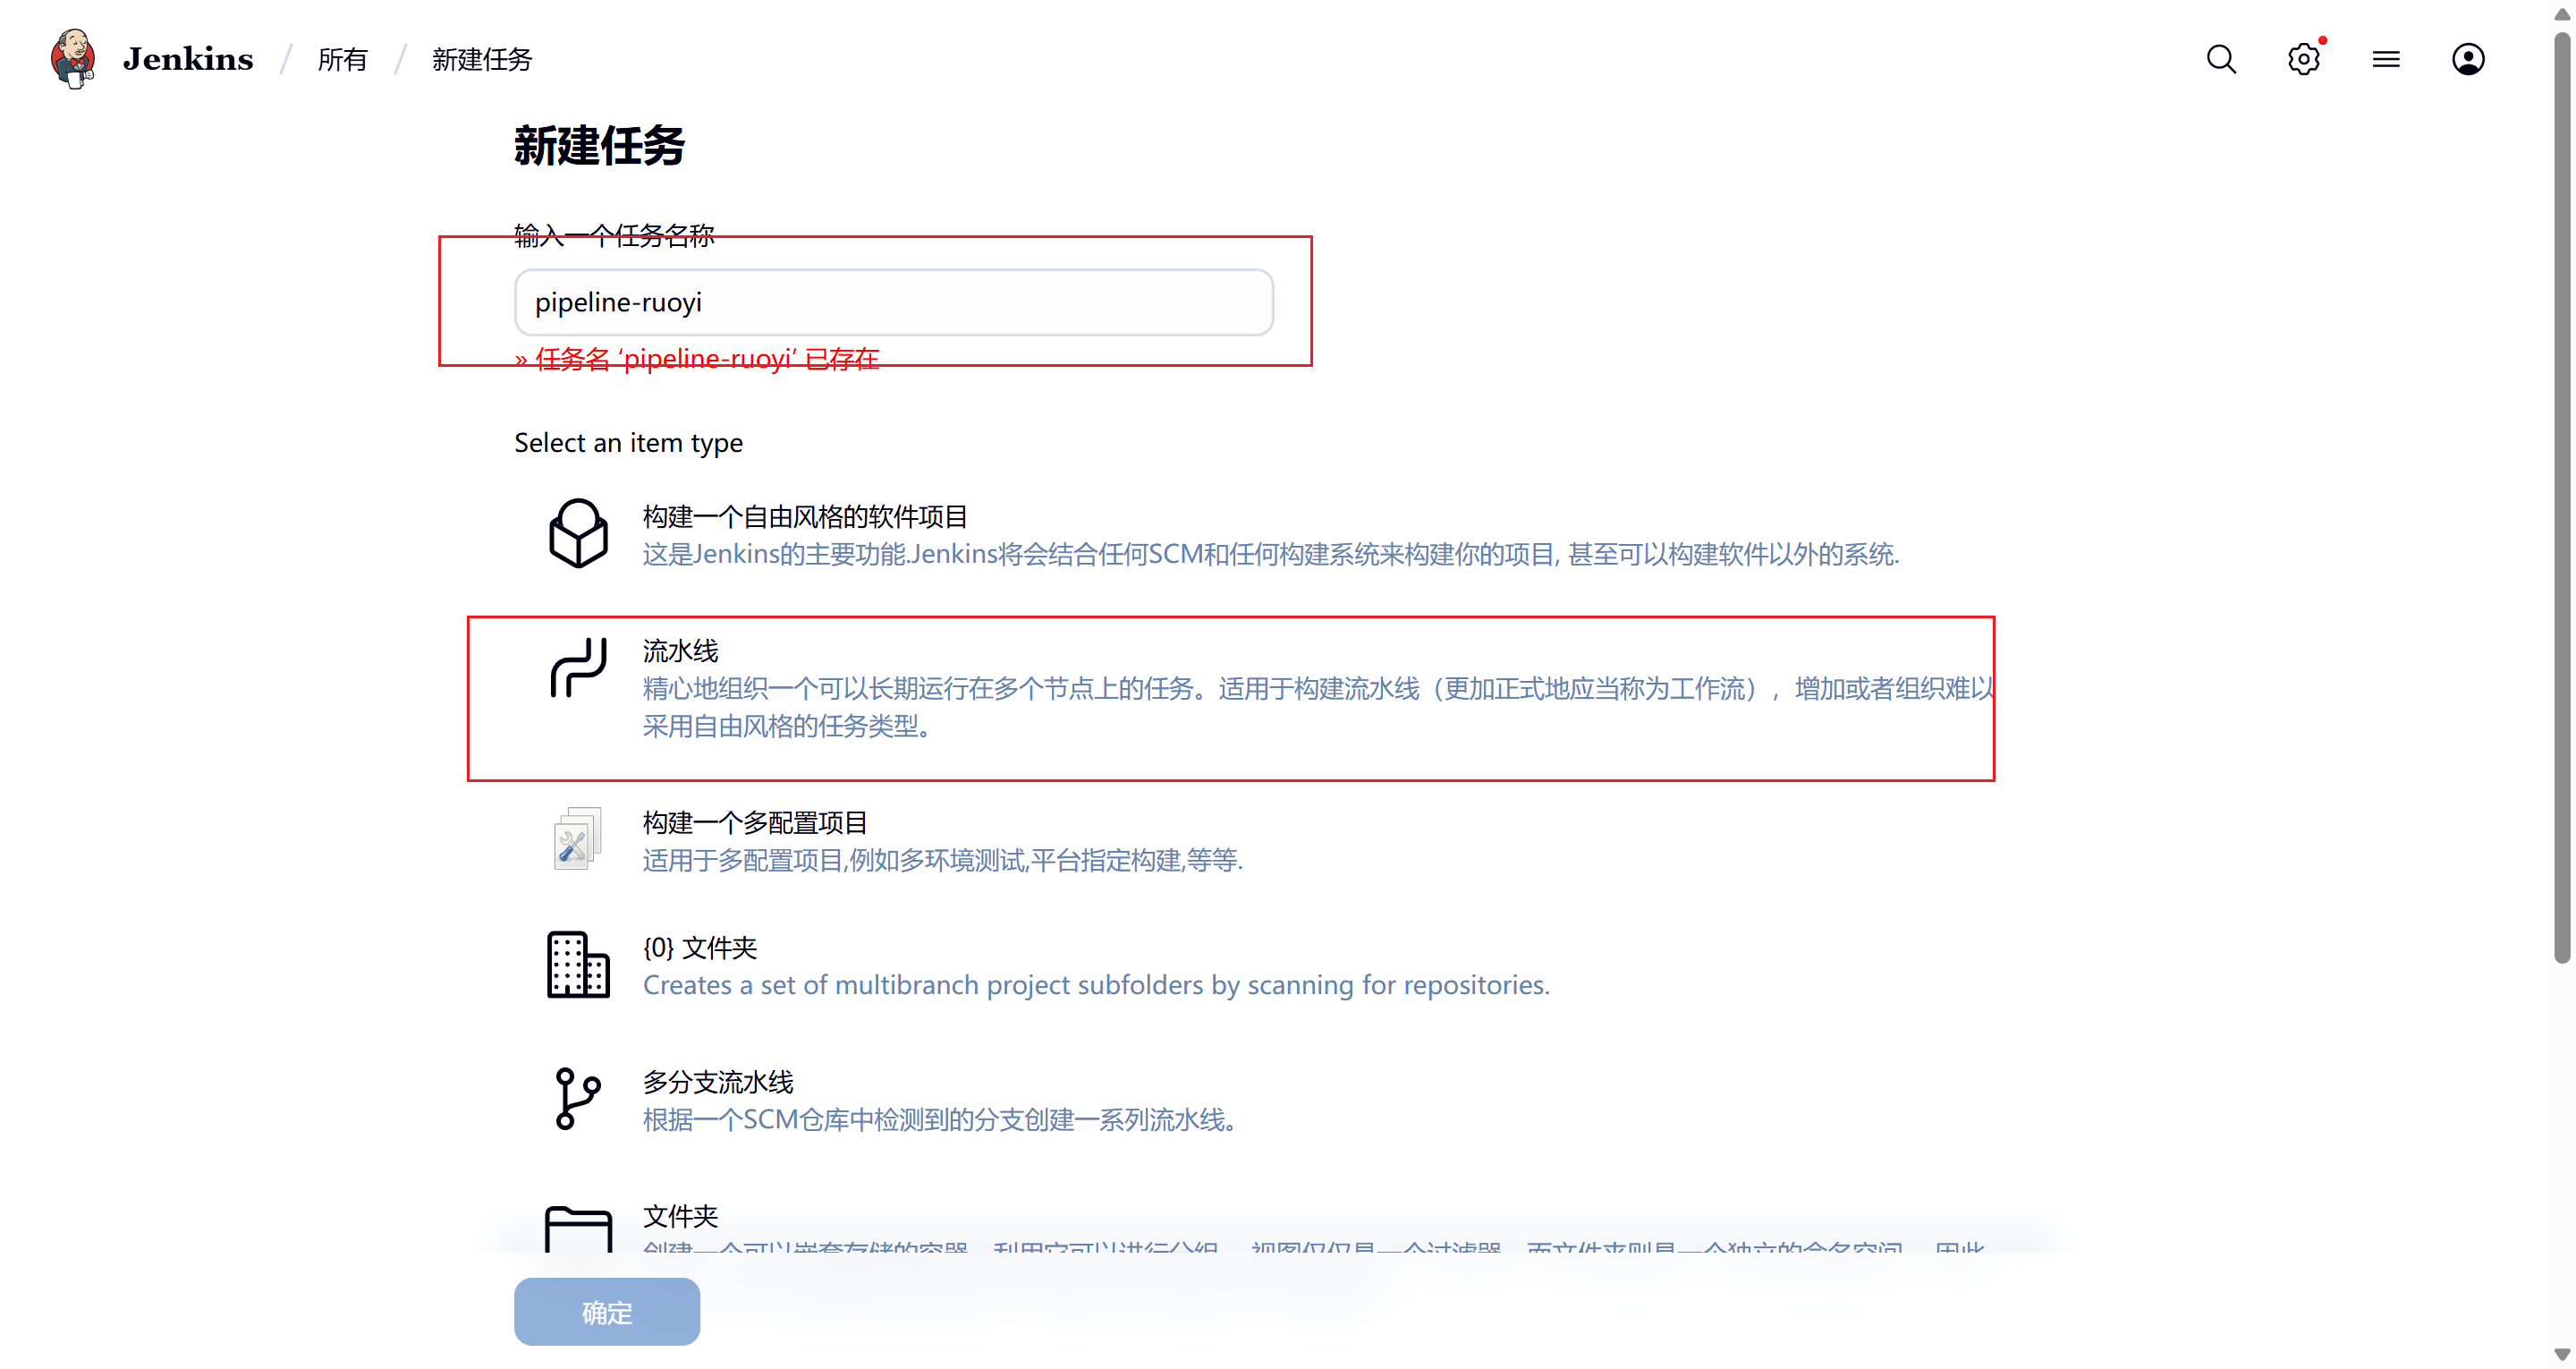This screenshot has height=1369, width=2576.
Task: Open the 所有 breadcrumb
Action: 342,60
